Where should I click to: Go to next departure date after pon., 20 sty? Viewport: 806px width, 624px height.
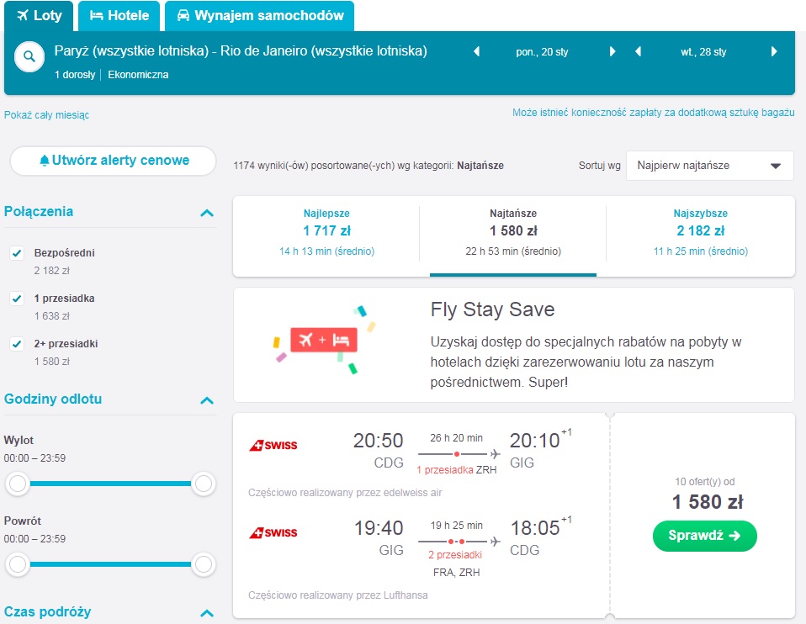tap(612, 51)
